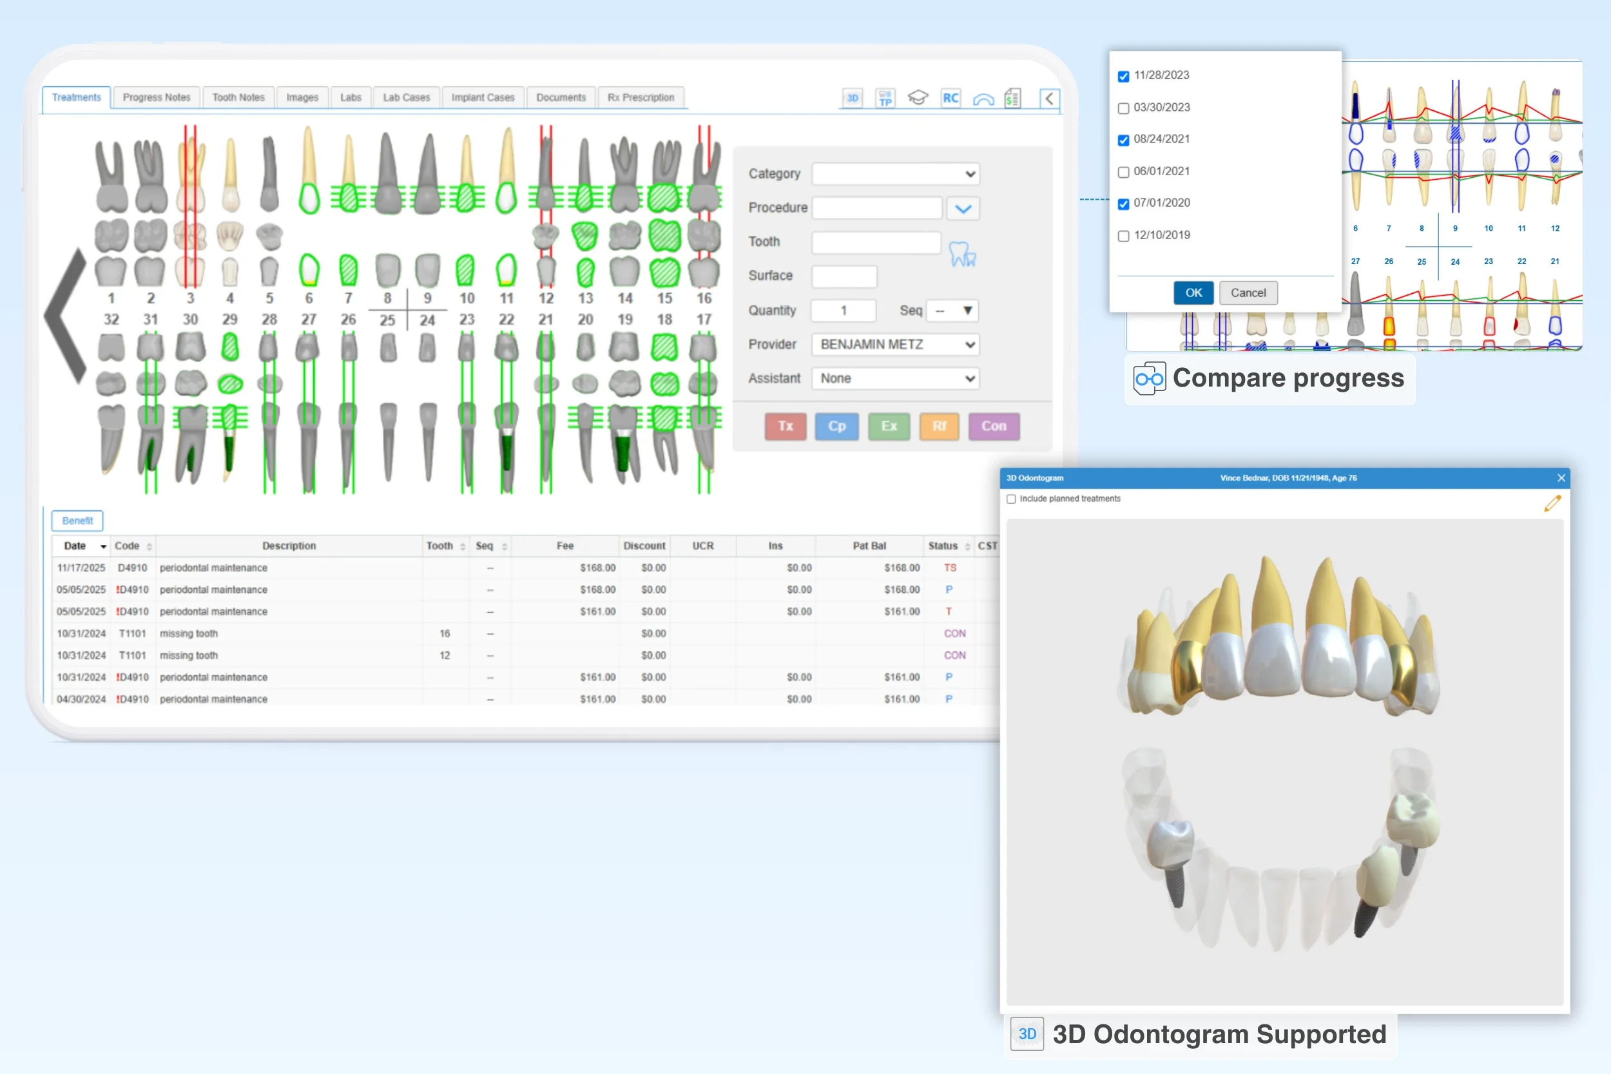Uncheck the 11/28/2023 date checkbox
Screen dimensions: 1611x1074
point(1123,76)
